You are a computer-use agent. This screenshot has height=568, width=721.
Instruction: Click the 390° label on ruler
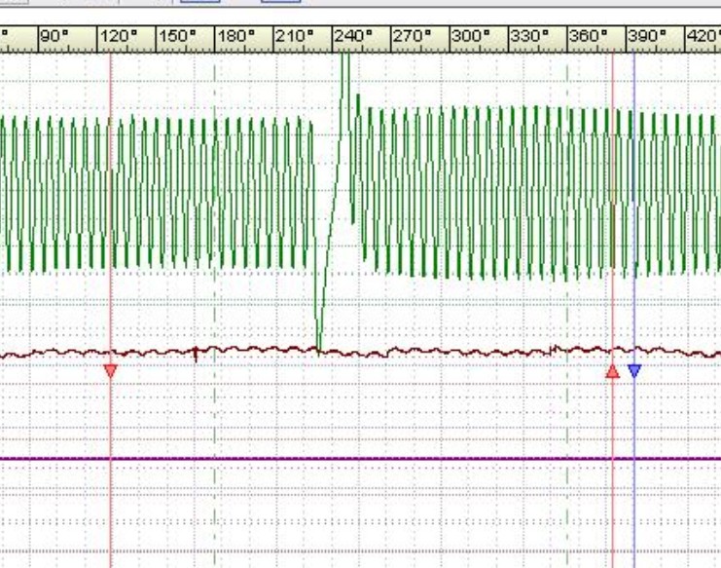point(647,35)
